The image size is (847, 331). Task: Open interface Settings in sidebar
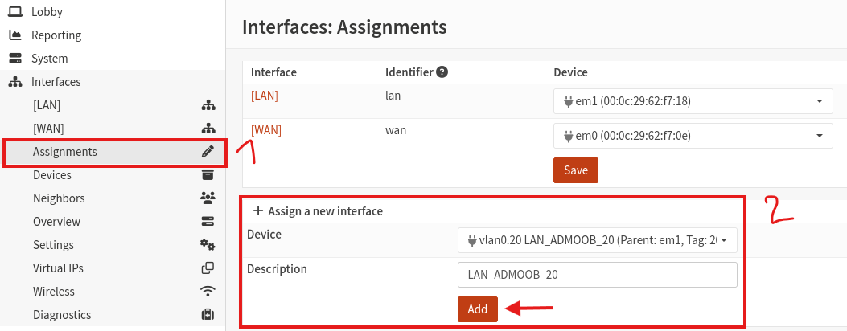53,244
